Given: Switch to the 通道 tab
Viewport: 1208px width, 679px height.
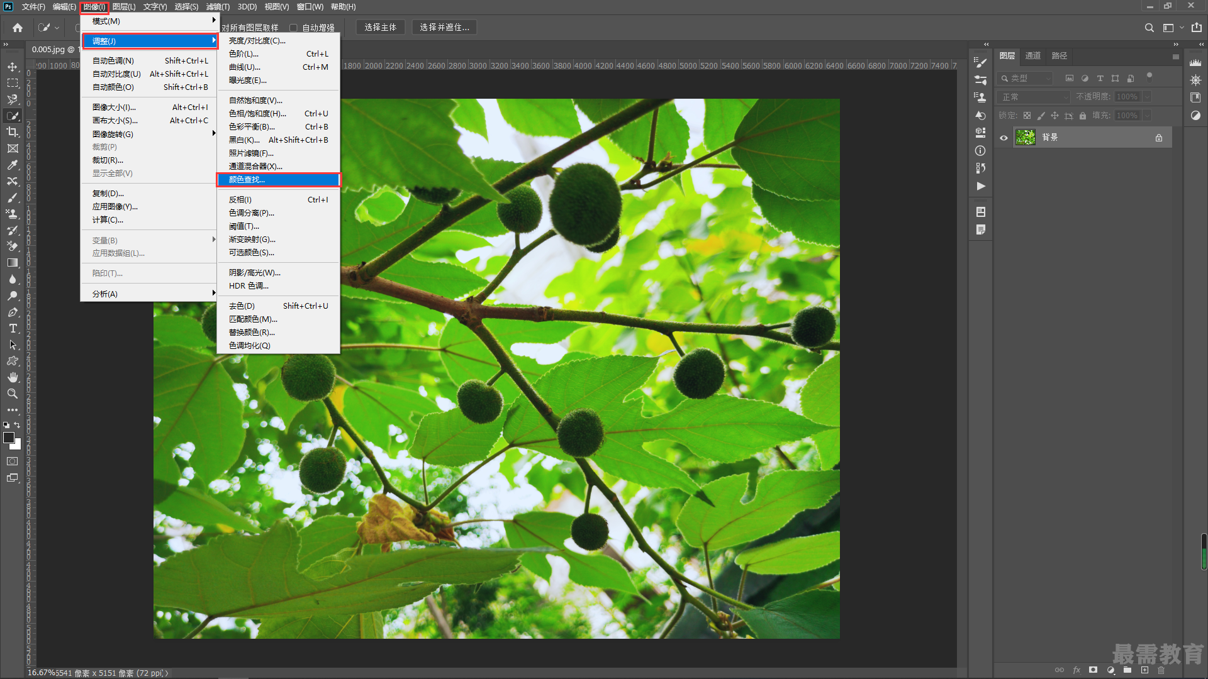Looking at the screenshot, I should (1032, 56).
